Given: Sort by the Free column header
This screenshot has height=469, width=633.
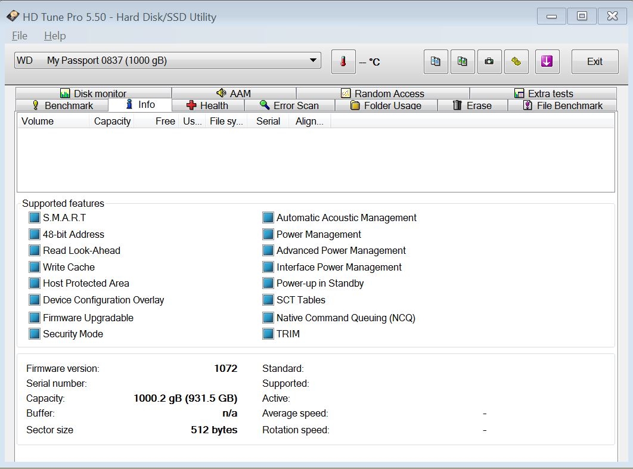Looking at the screenshot, I should point(156,121).
